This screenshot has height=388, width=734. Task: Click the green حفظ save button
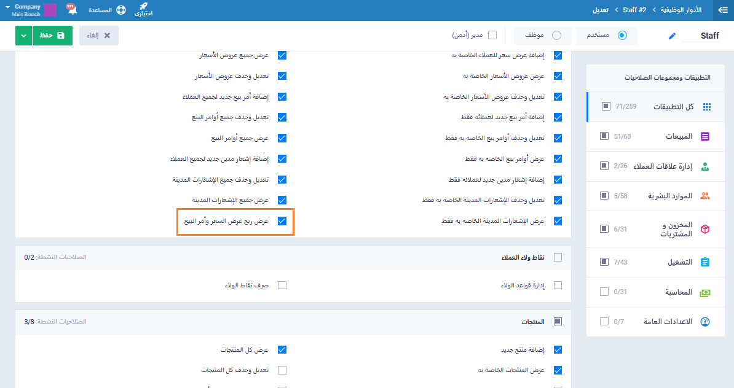click(x=52, y=36)
